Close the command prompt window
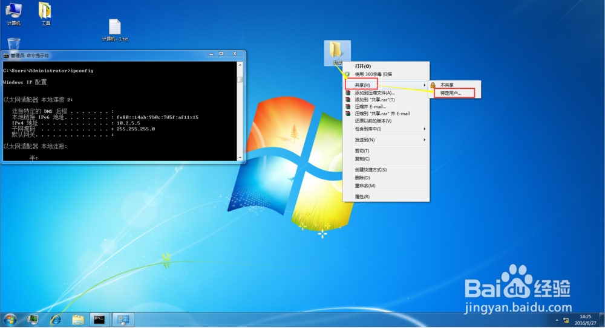Screen dimensions: 605x328 [235, 54]
